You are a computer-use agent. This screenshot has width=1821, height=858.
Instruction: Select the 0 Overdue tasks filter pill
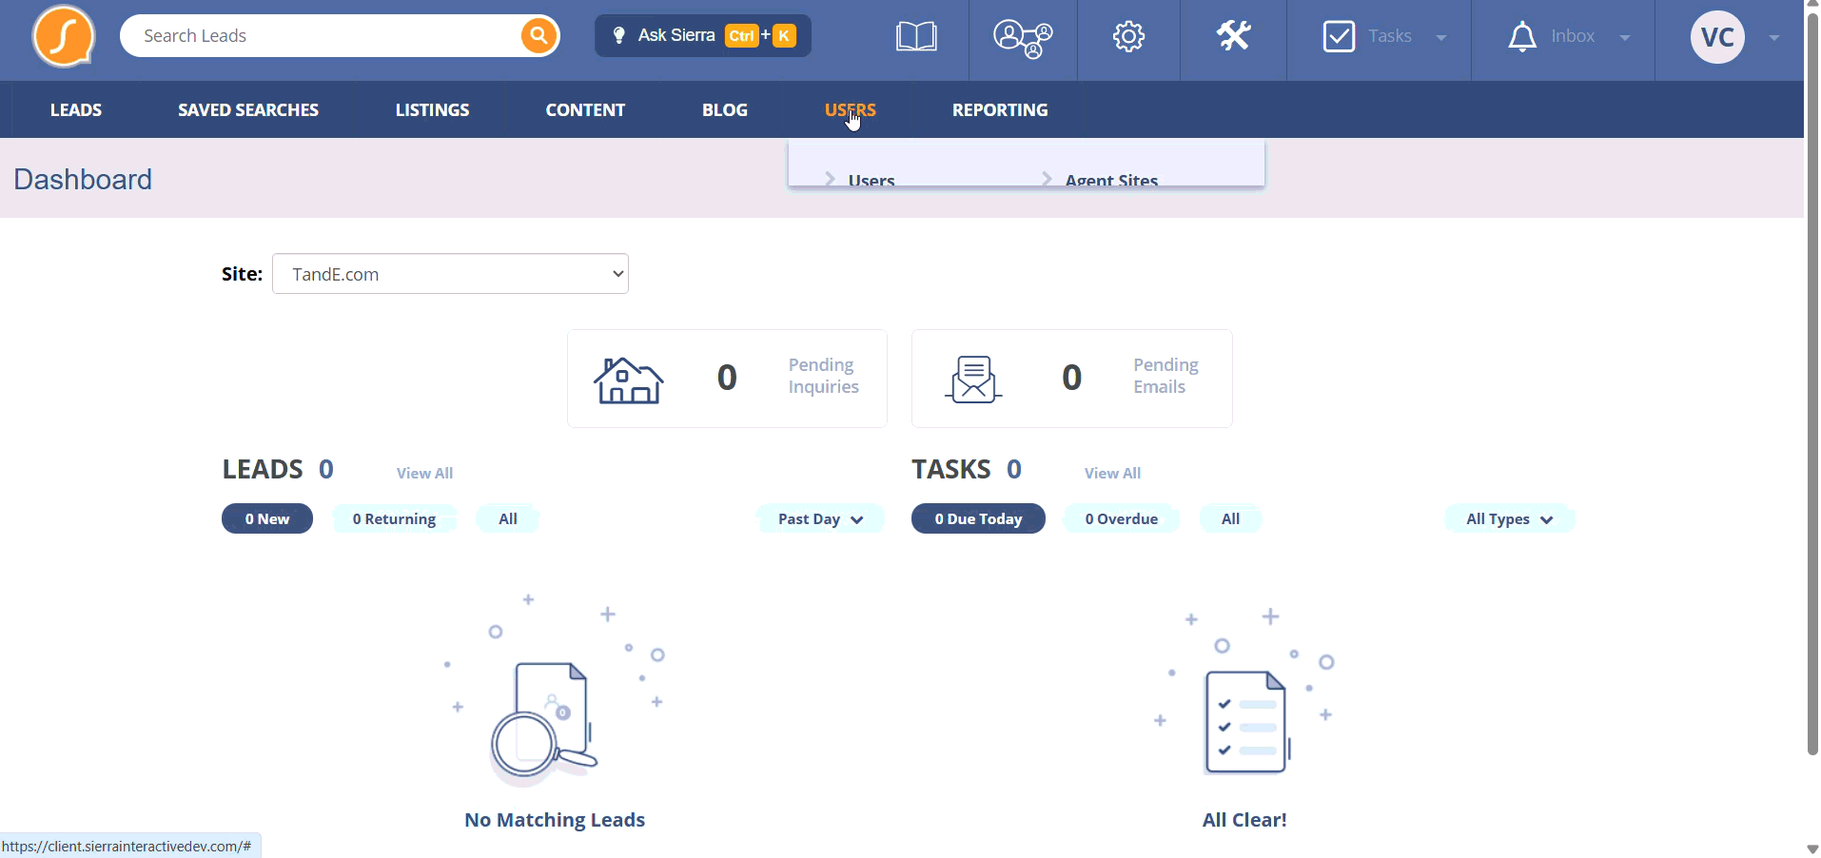1122,518
